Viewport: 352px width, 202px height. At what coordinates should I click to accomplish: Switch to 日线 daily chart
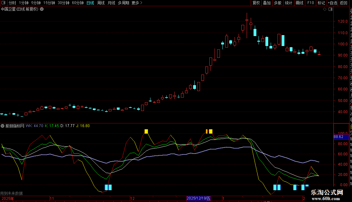pos(90,3)
